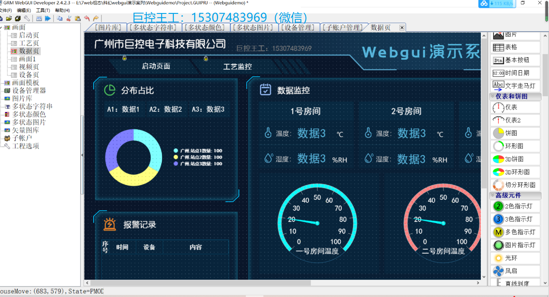Click the scissors cut icon in toolbar
This screenshot has width=549, height=297.
69,18
